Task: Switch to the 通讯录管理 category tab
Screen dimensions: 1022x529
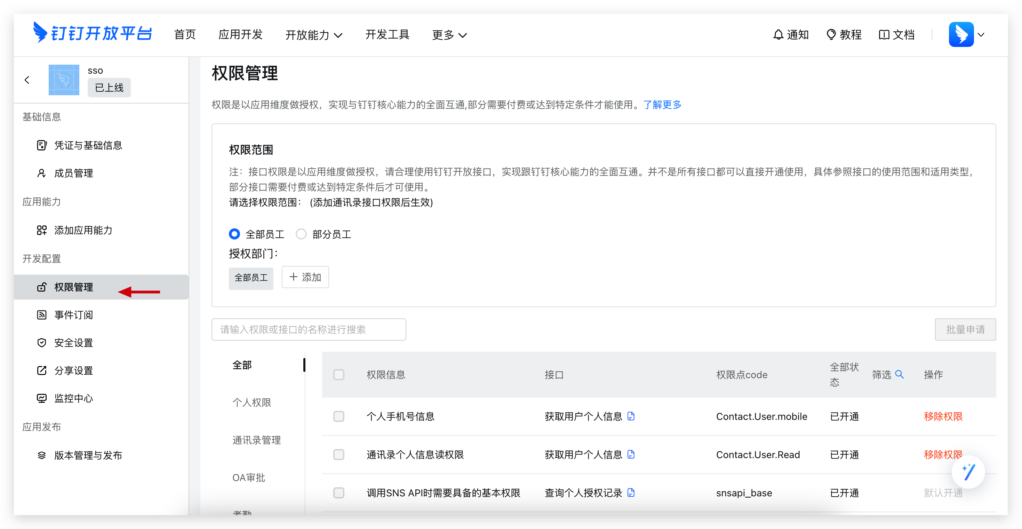Action: (x=256, y=440)
